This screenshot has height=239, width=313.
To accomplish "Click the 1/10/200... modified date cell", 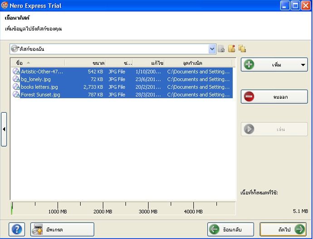I will (x=148, y=72).
